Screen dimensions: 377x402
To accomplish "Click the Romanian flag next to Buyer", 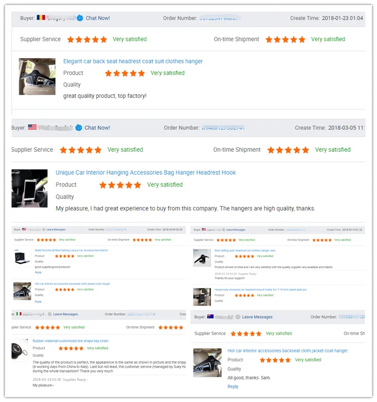I will click(41, 18).
